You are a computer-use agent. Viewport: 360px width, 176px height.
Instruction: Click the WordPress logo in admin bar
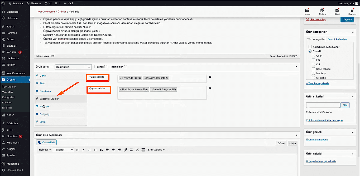[3, 3]
